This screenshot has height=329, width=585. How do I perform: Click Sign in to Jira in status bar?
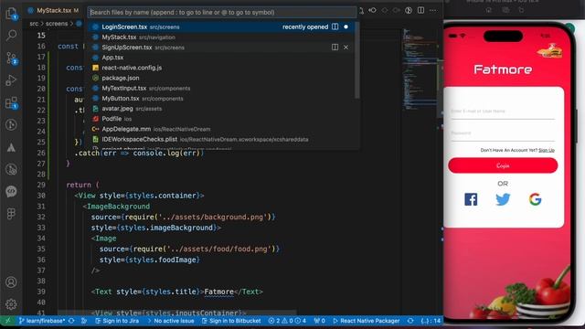[117, 321]
